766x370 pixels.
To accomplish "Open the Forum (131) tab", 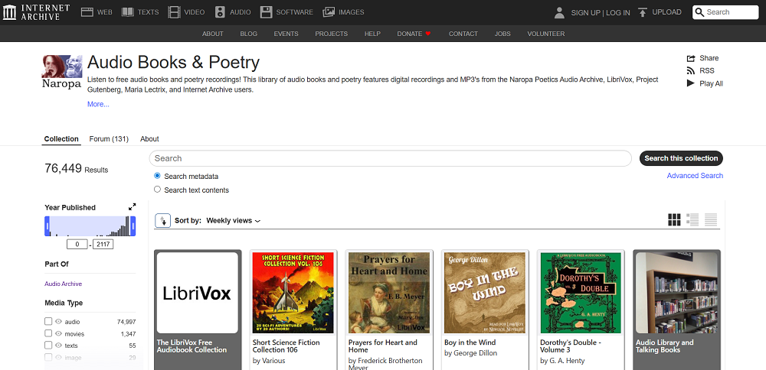I will [109, 139].
